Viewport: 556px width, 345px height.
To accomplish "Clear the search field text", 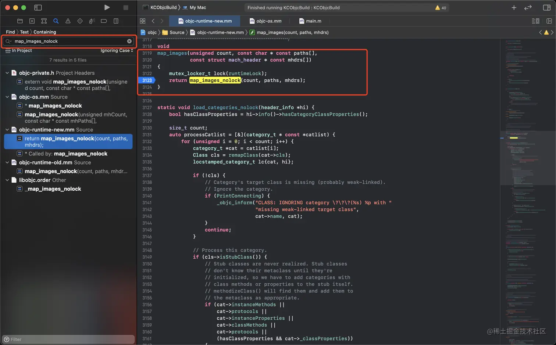I will coord(129,41).
